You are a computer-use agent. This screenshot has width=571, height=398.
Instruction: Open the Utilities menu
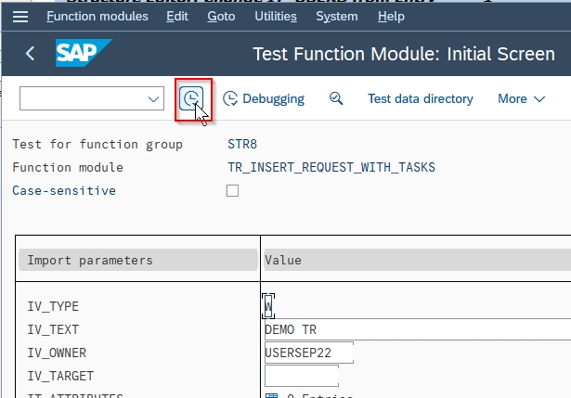click(275, 17)
